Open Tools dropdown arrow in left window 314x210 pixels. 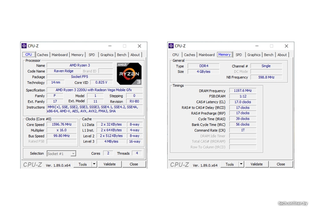click(x=94, y=164)
